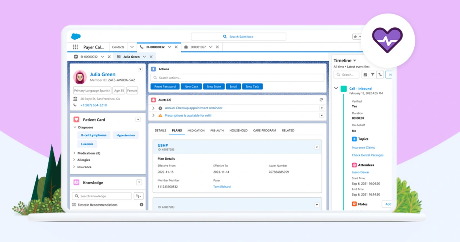Collapse the Call - Inbound timeline entry
Viewport: 460px width, 242px height.
tap(336, 88)
